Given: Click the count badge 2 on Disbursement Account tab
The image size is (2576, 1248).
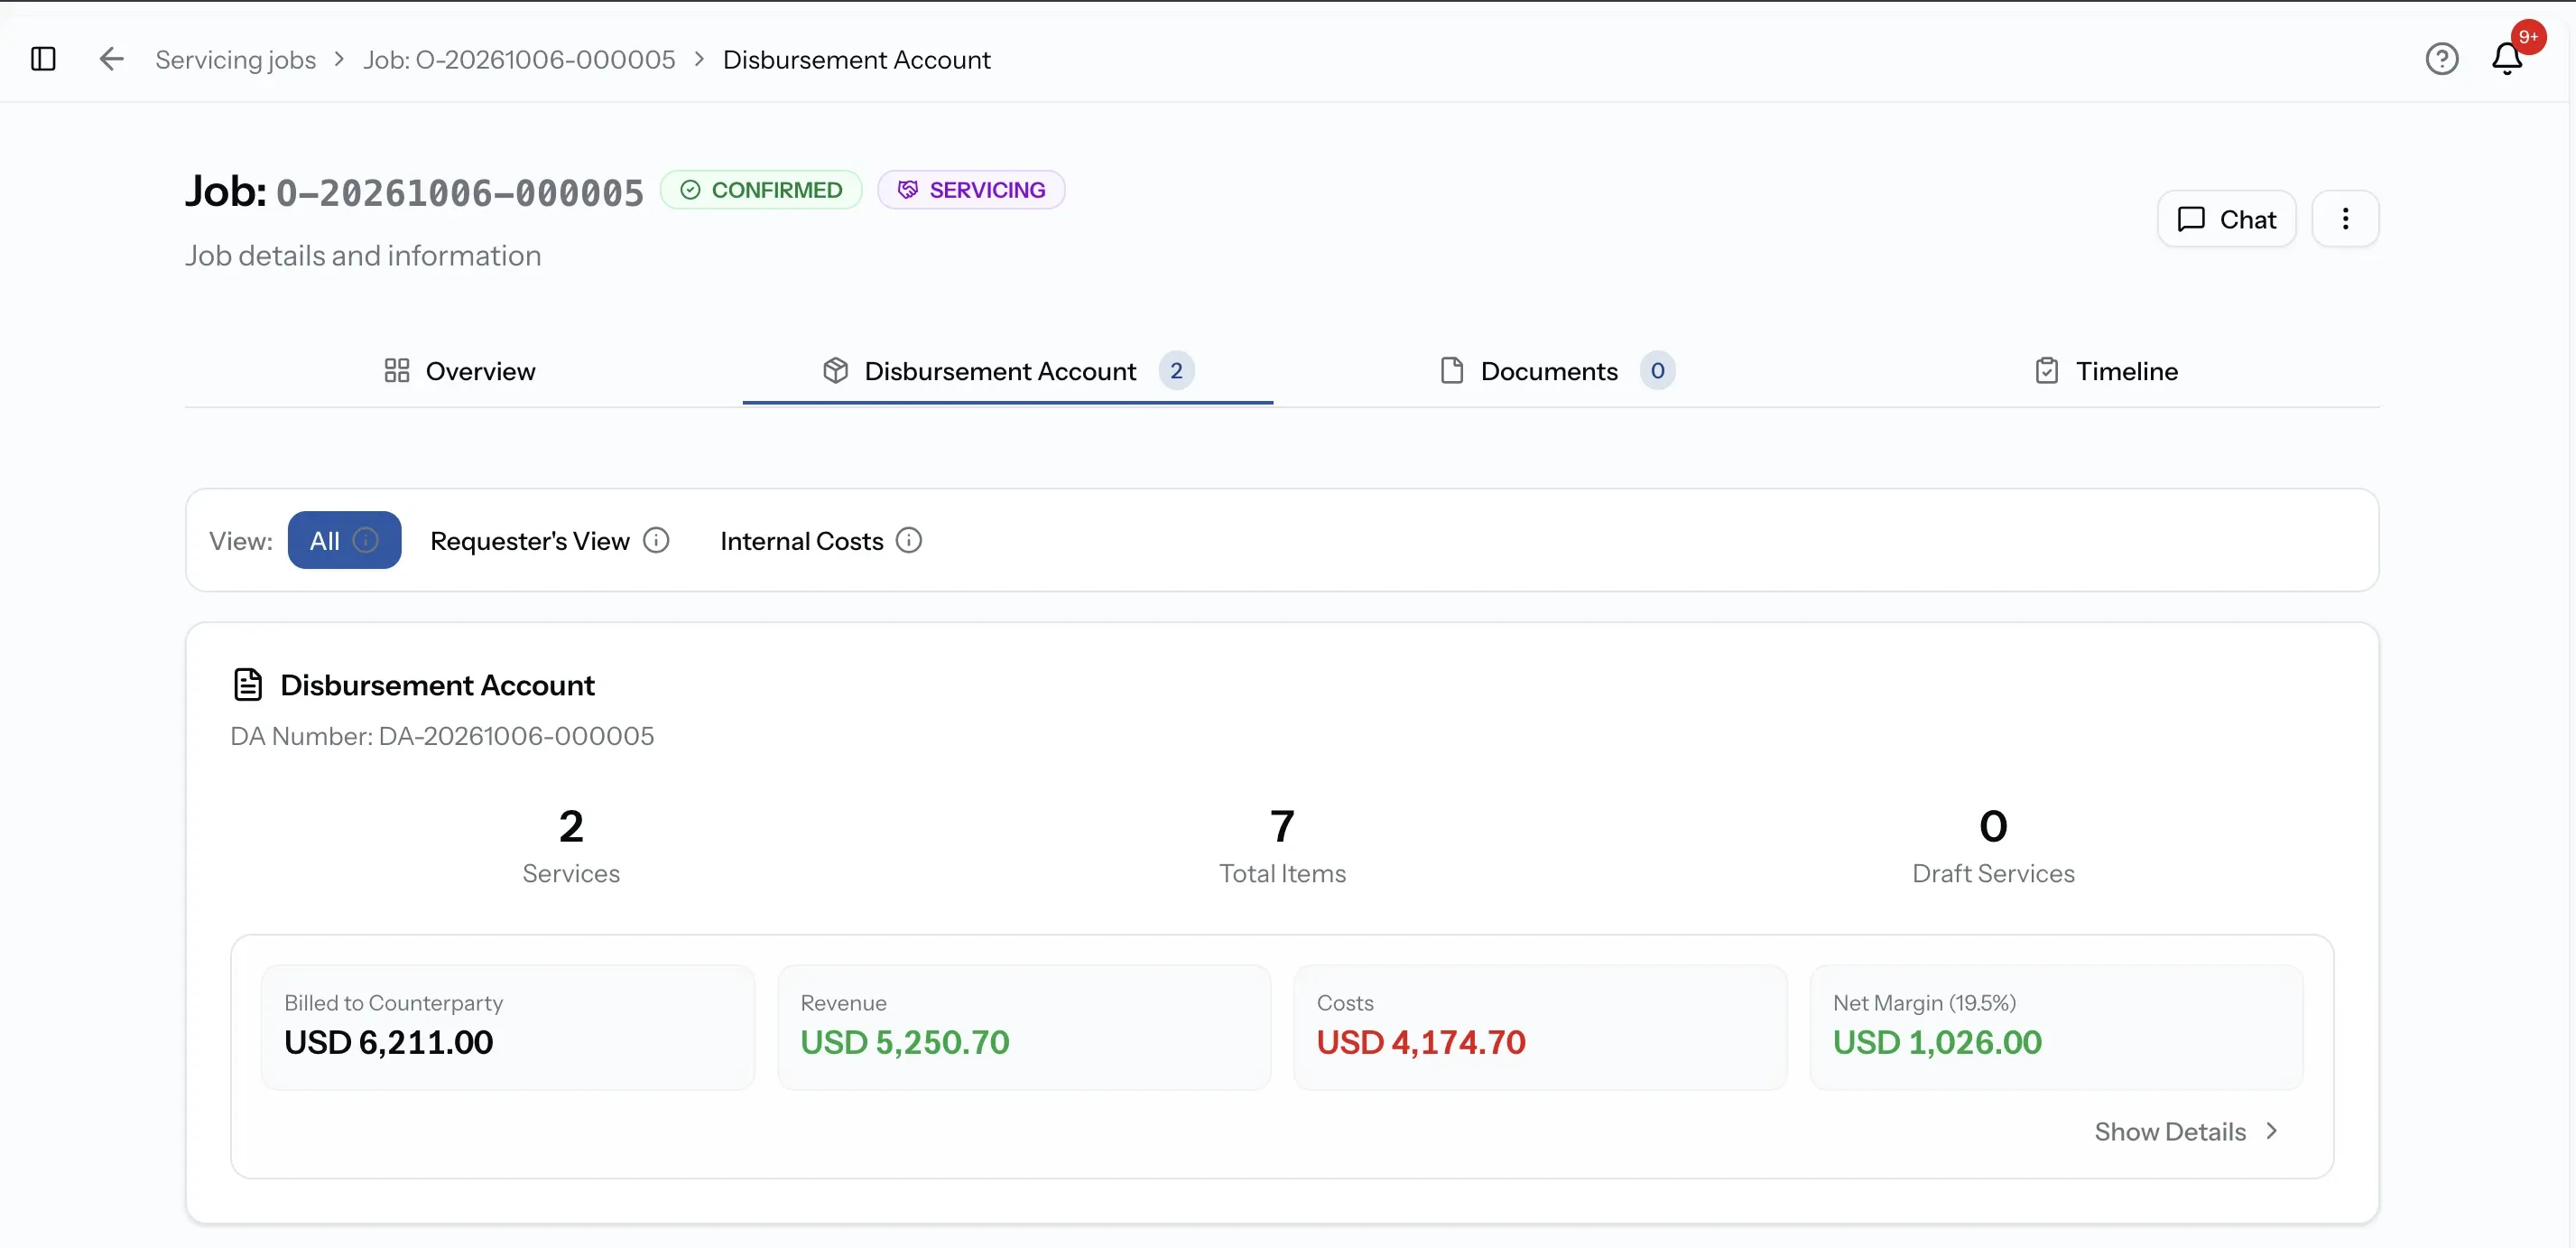Looking at the screenshot, I should coord(1176,370).
